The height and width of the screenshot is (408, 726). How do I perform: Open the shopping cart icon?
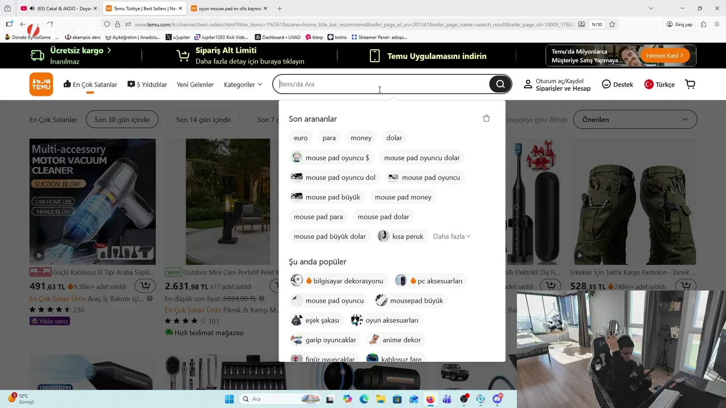690,84
